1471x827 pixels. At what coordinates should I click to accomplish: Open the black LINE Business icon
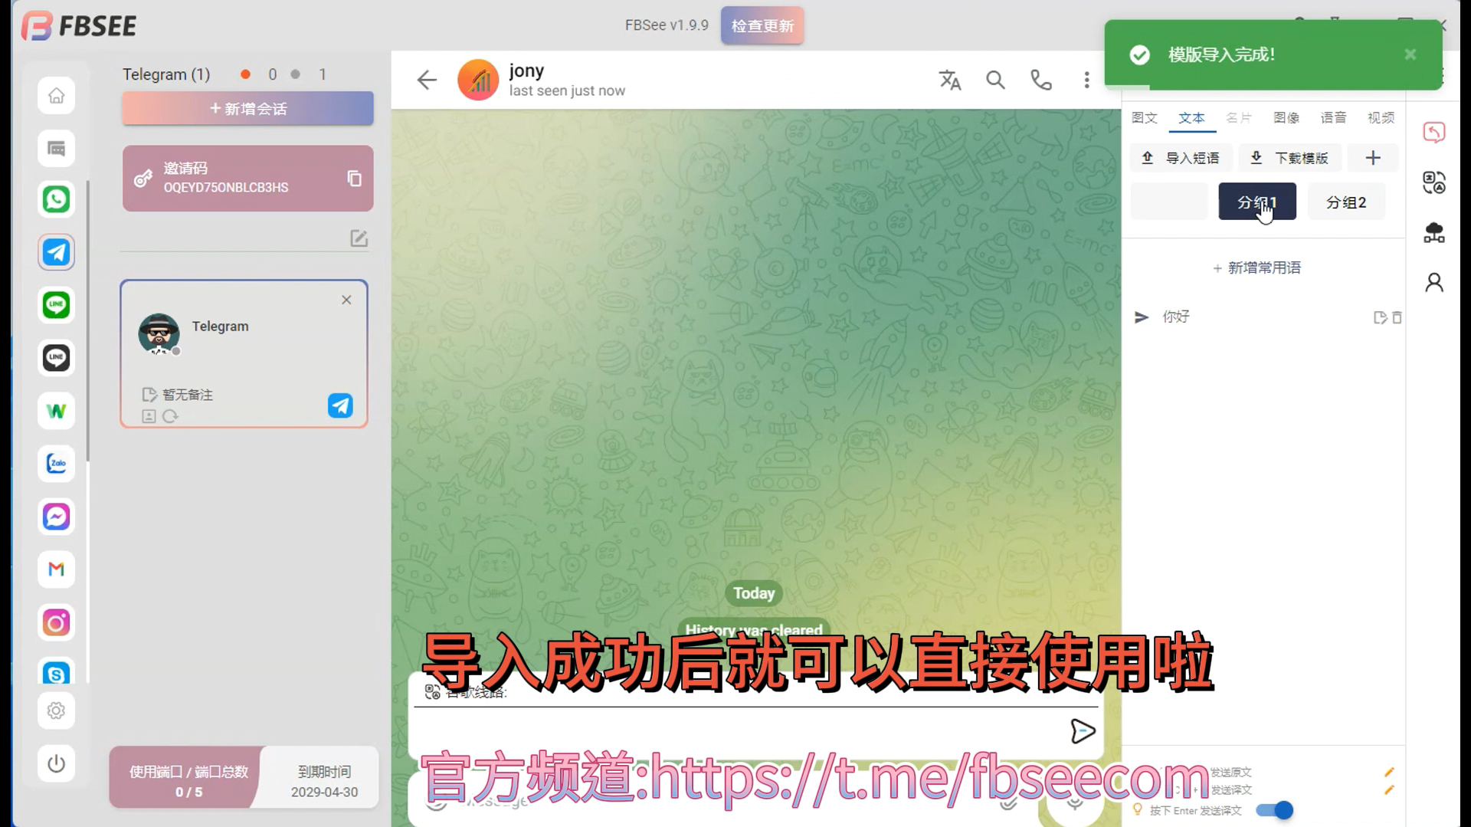pyautogui.click(x=56, y=358)
